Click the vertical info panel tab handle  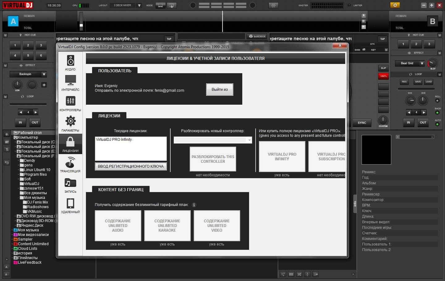tap(355, 204)
